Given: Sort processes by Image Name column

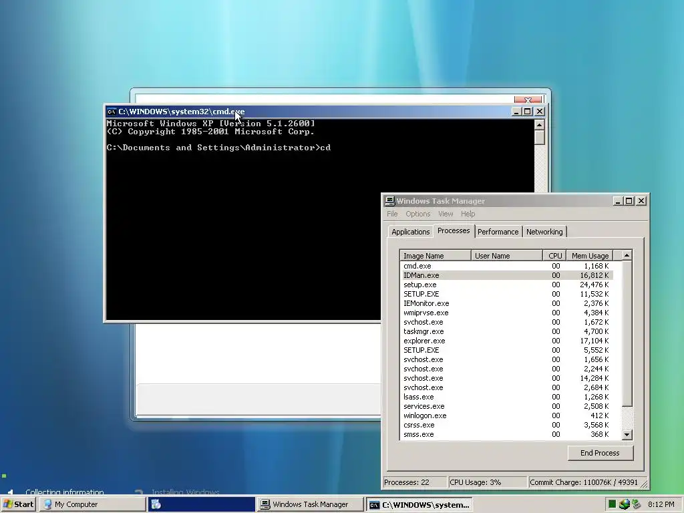Looking at the screenshot, I should click(435, 256).
